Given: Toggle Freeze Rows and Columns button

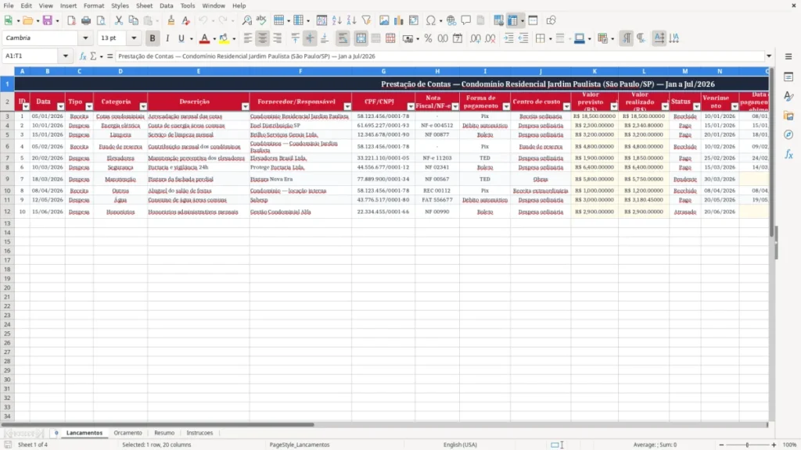Looking at the screenshot, I should (x=513, y=20).
